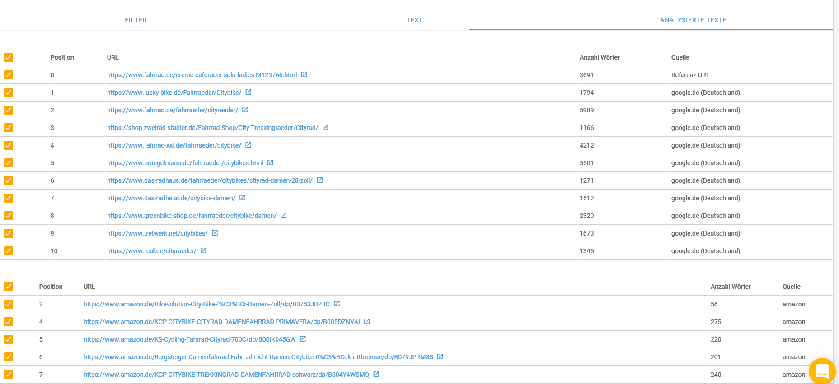The height and width of the screenshot is (384, 839).
Task: Uncheck amazon Bikevolution row checkbox
Action: [x=9, y=304]
